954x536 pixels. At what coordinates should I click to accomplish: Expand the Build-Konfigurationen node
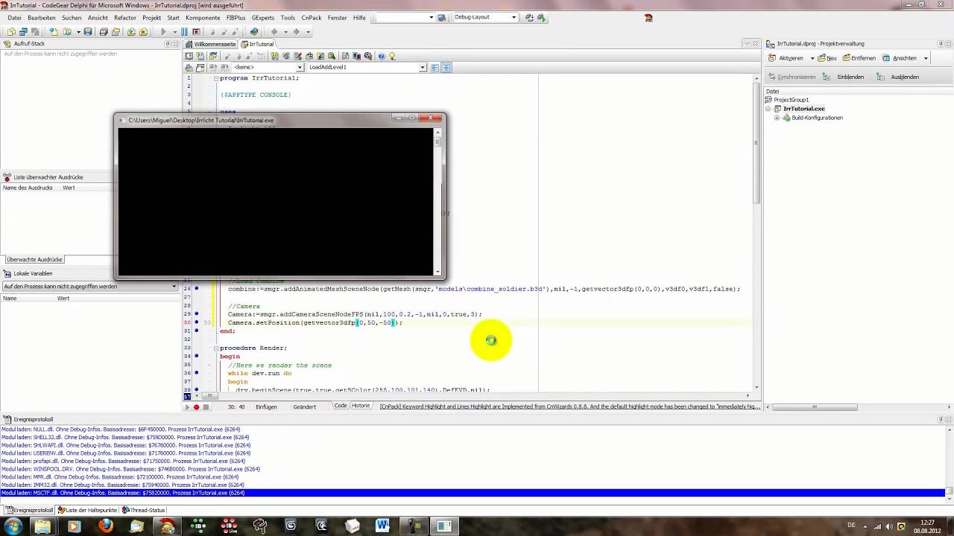pos(777,118)
